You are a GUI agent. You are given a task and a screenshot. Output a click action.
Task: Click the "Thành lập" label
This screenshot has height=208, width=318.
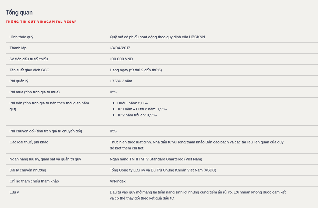click(x=18, y=48)
